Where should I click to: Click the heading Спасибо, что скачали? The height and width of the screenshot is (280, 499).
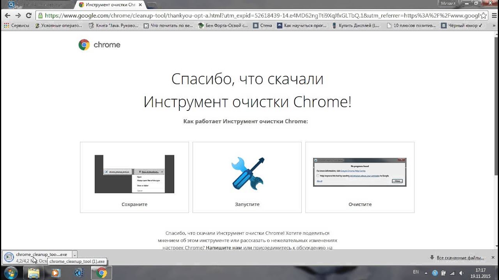tap(247, 79)
